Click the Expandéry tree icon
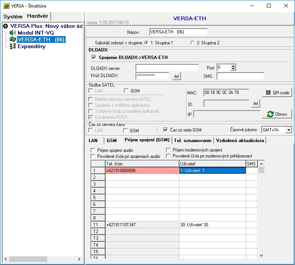 (x=12, y=47)
